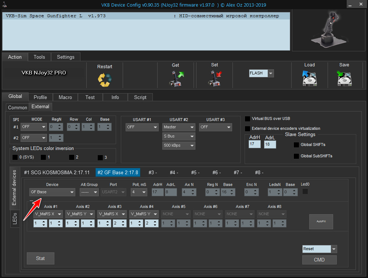Open SPI #1 MODE dropdown
The image size is (368, 278).
34,127
